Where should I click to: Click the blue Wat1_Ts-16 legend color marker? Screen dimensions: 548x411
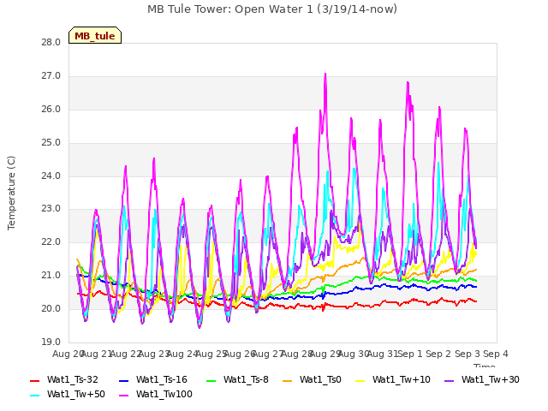[x=123, y=380]
